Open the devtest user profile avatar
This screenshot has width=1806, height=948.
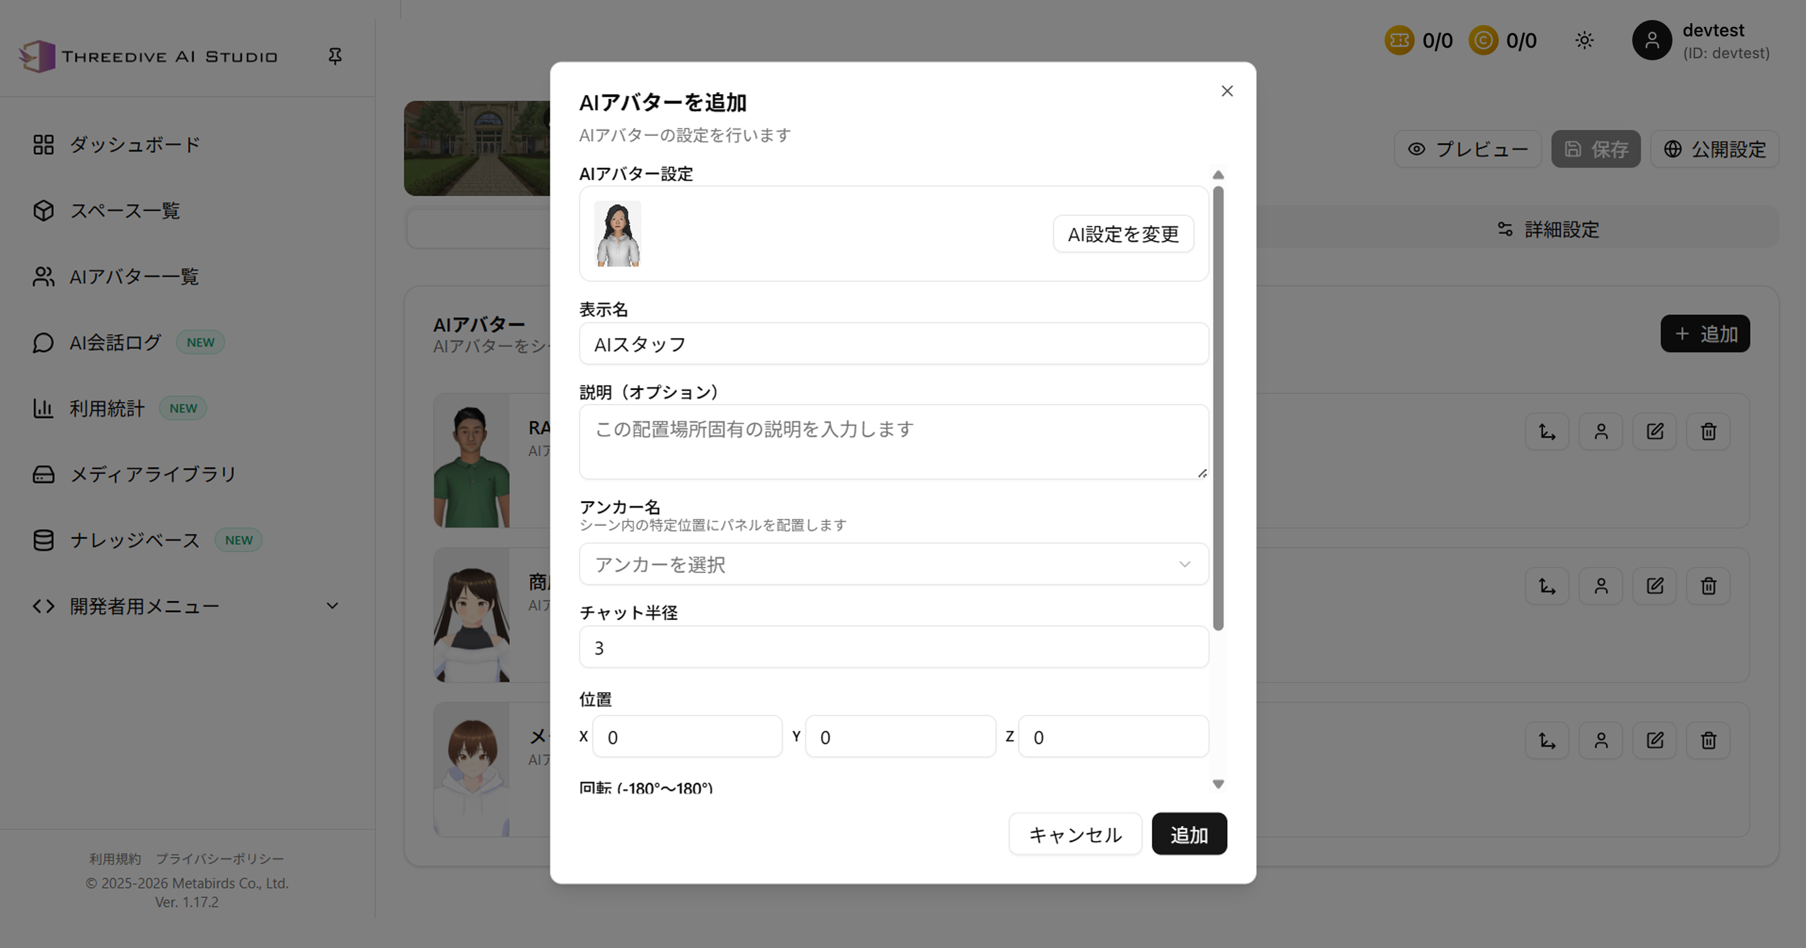[1652, 41]
